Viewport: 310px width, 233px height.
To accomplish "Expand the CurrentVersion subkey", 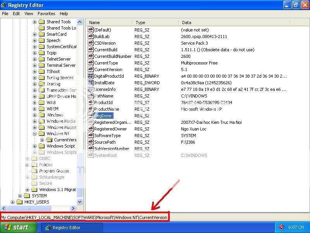I will tap(42, 140).
